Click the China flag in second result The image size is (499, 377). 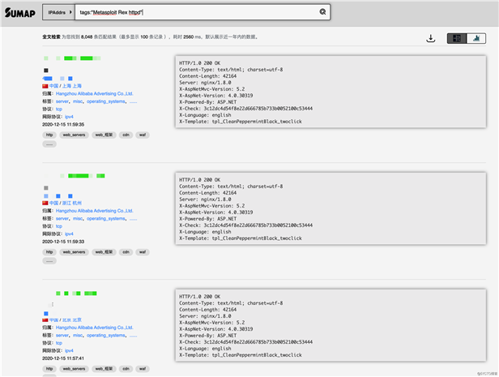tap(45, 203)
